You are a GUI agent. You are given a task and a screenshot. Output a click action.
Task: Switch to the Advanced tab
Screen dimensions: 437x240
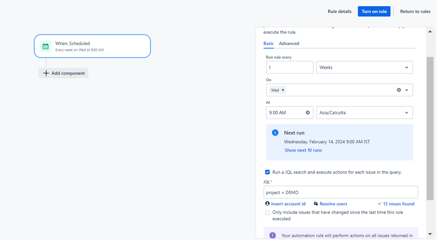[x=289, y=43]
